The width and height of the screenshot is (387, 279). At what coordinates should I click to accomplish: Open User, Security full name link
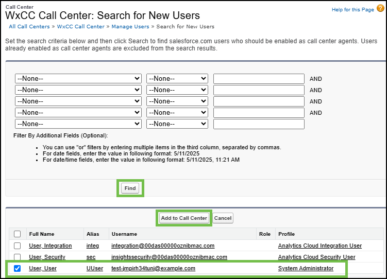47,257
